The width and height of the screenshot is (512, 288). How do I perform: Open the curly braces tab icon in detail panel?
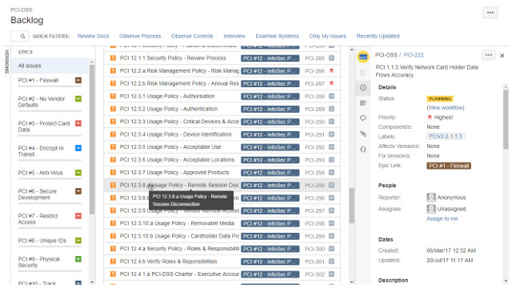[363, 150]
